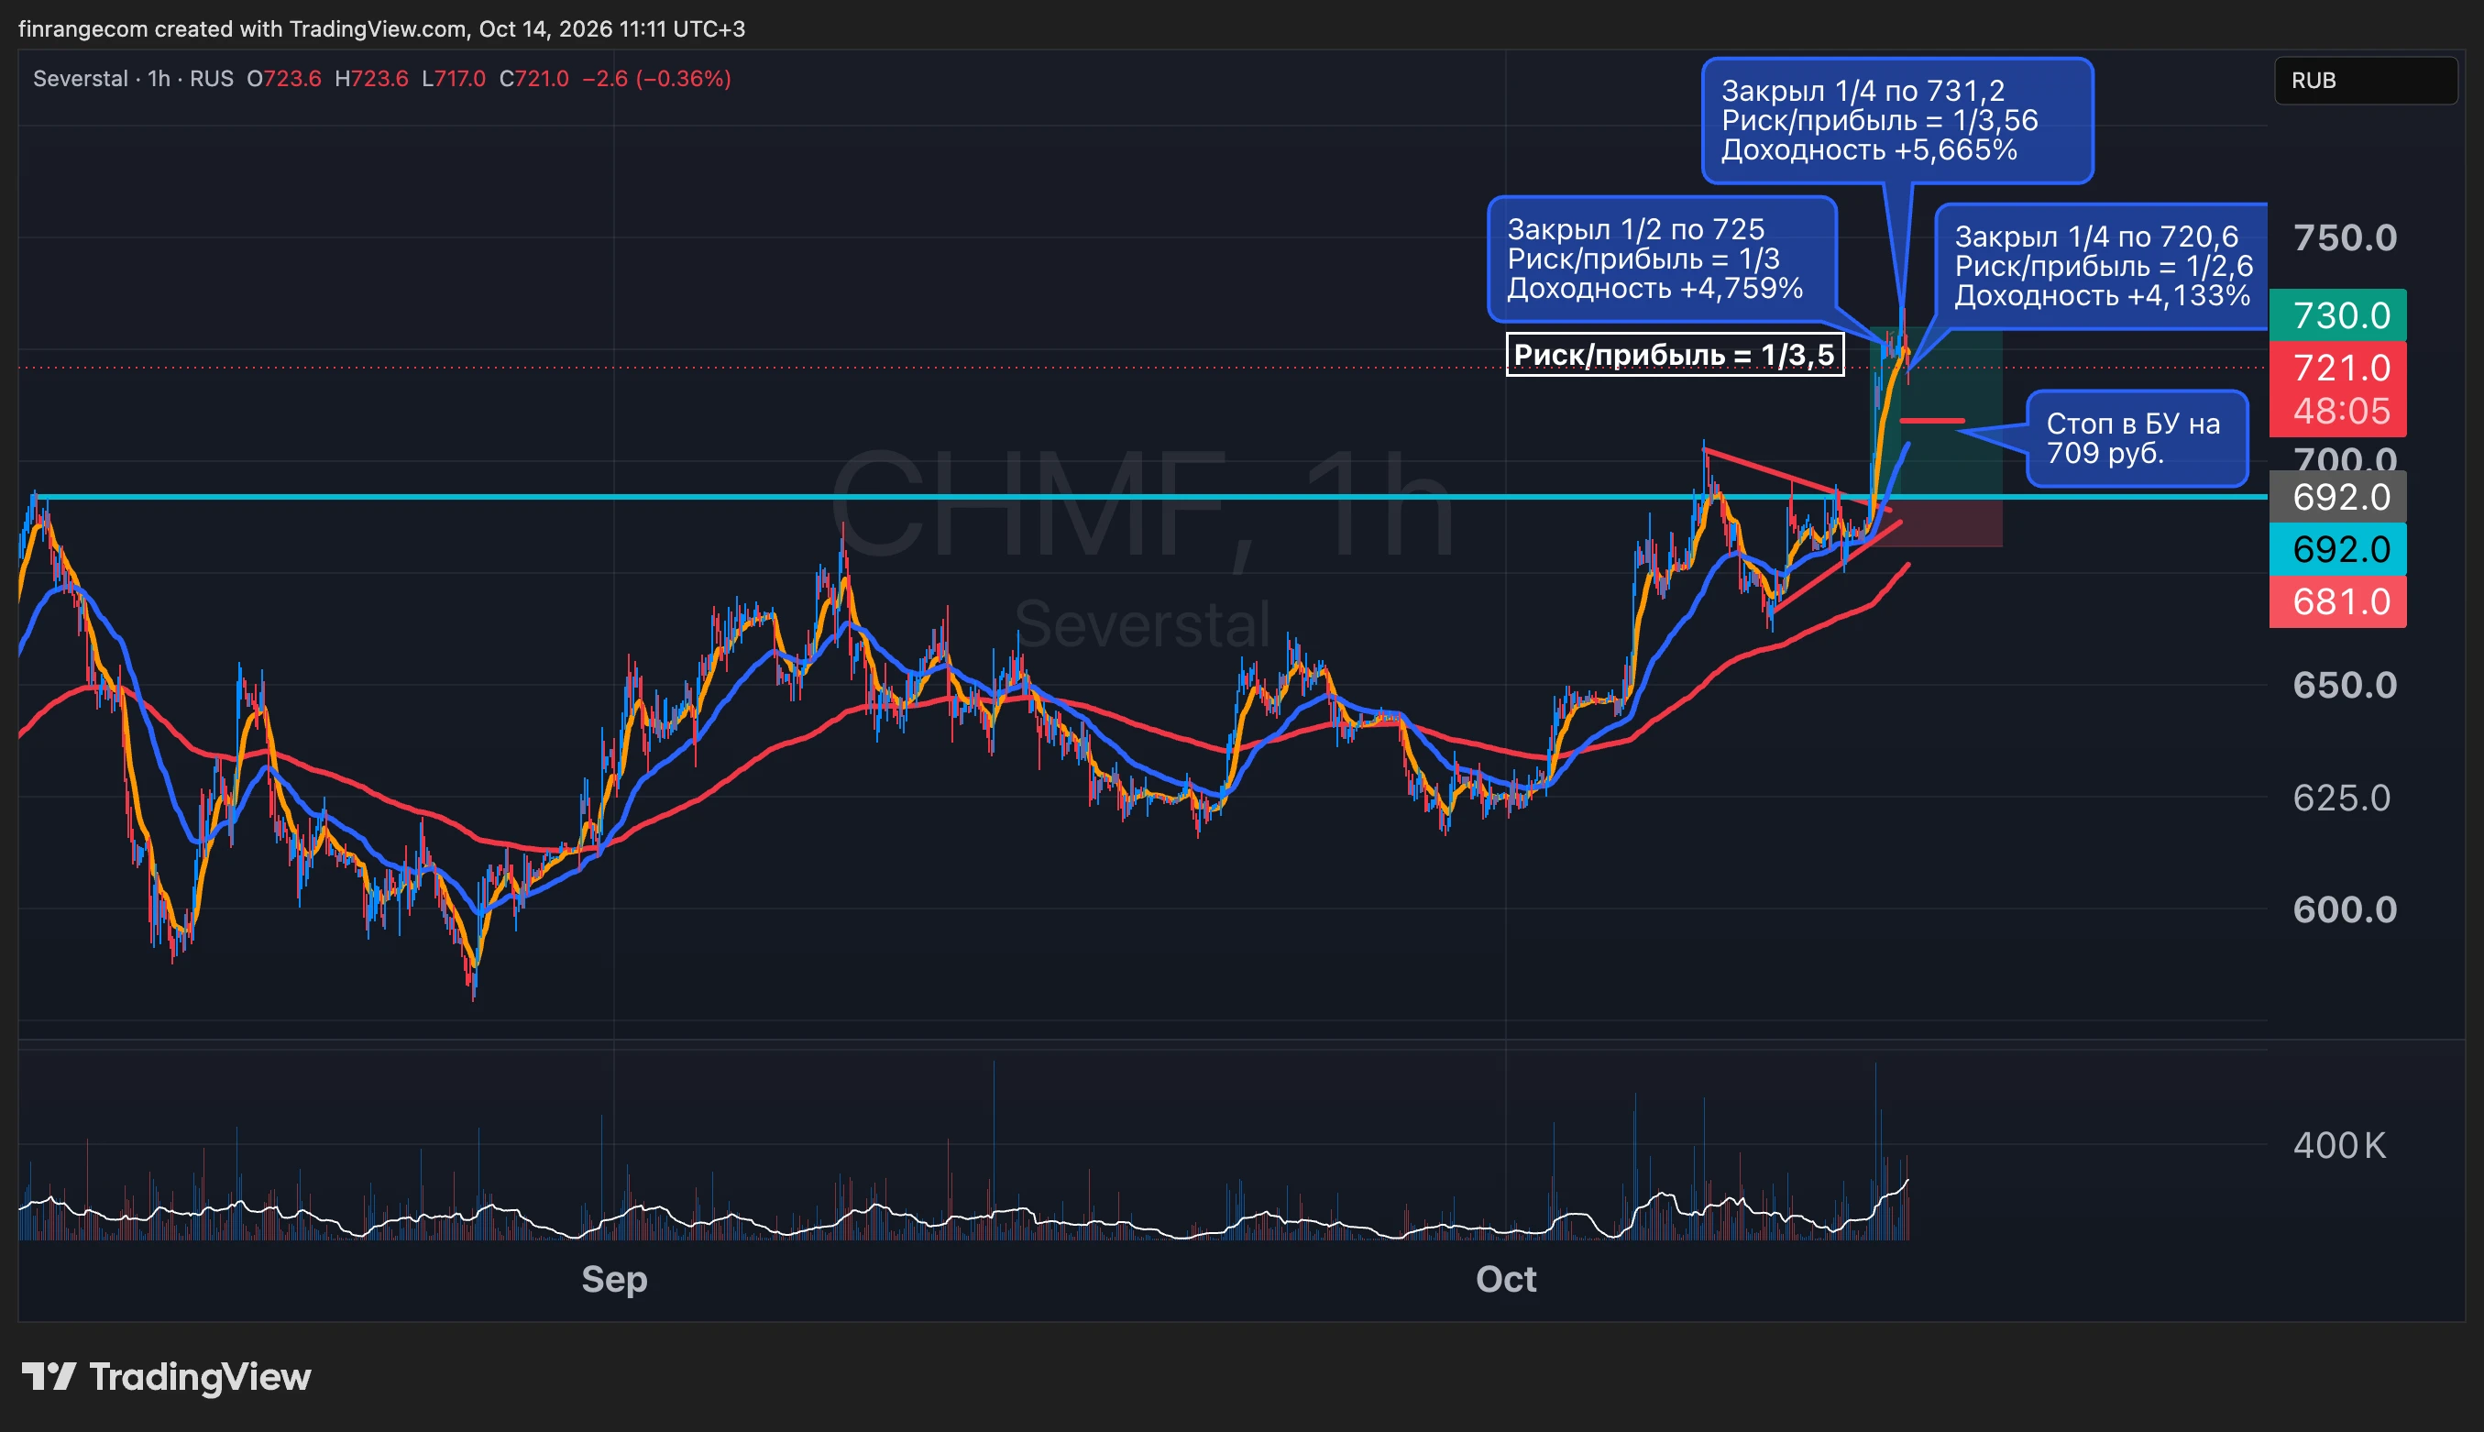Click the TradingView logo at the bottom

click(166, 1376)
